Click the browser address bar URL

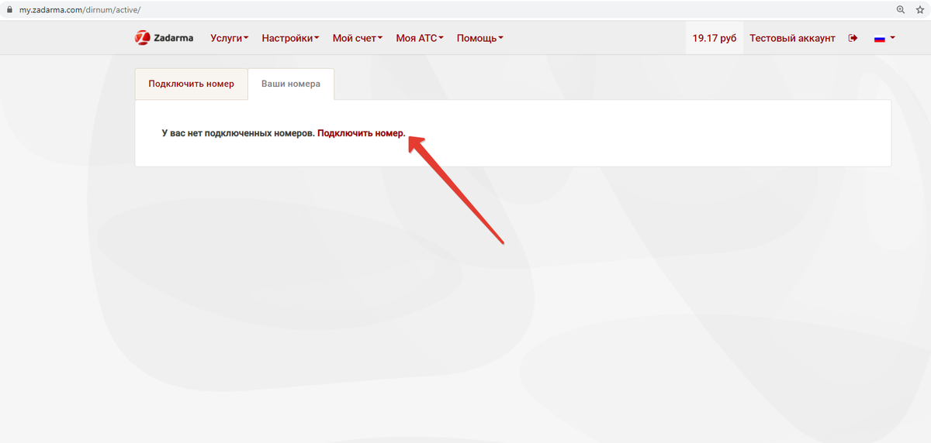tap(80, 10)
